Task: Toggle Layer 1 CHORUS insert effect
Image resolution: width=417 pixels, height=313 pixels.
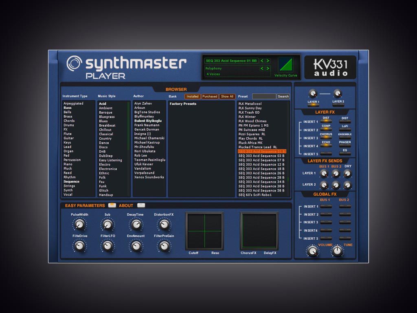Action: click(x=326, y=137)
